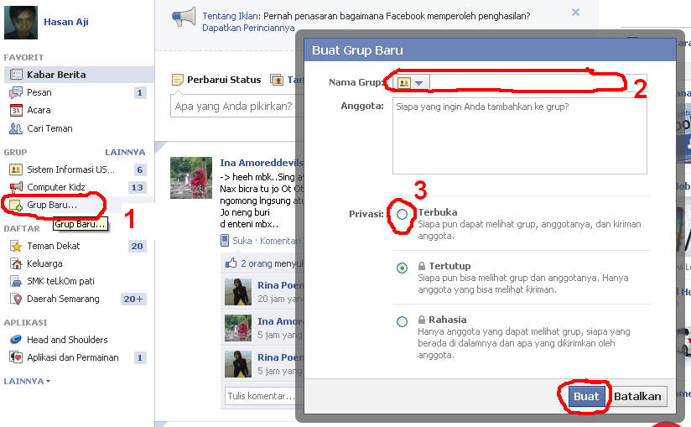Expand the LAINNYA section at sidebar bottom
This screenshot has width=691, height=427.
tap(27, 381)
